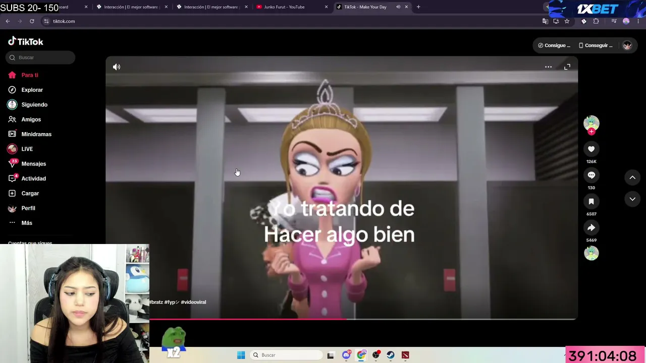The height and width of the screenshot is (363, 646).
Task: Open Chrome profile avatar
Action: click(x=626, y=21)
